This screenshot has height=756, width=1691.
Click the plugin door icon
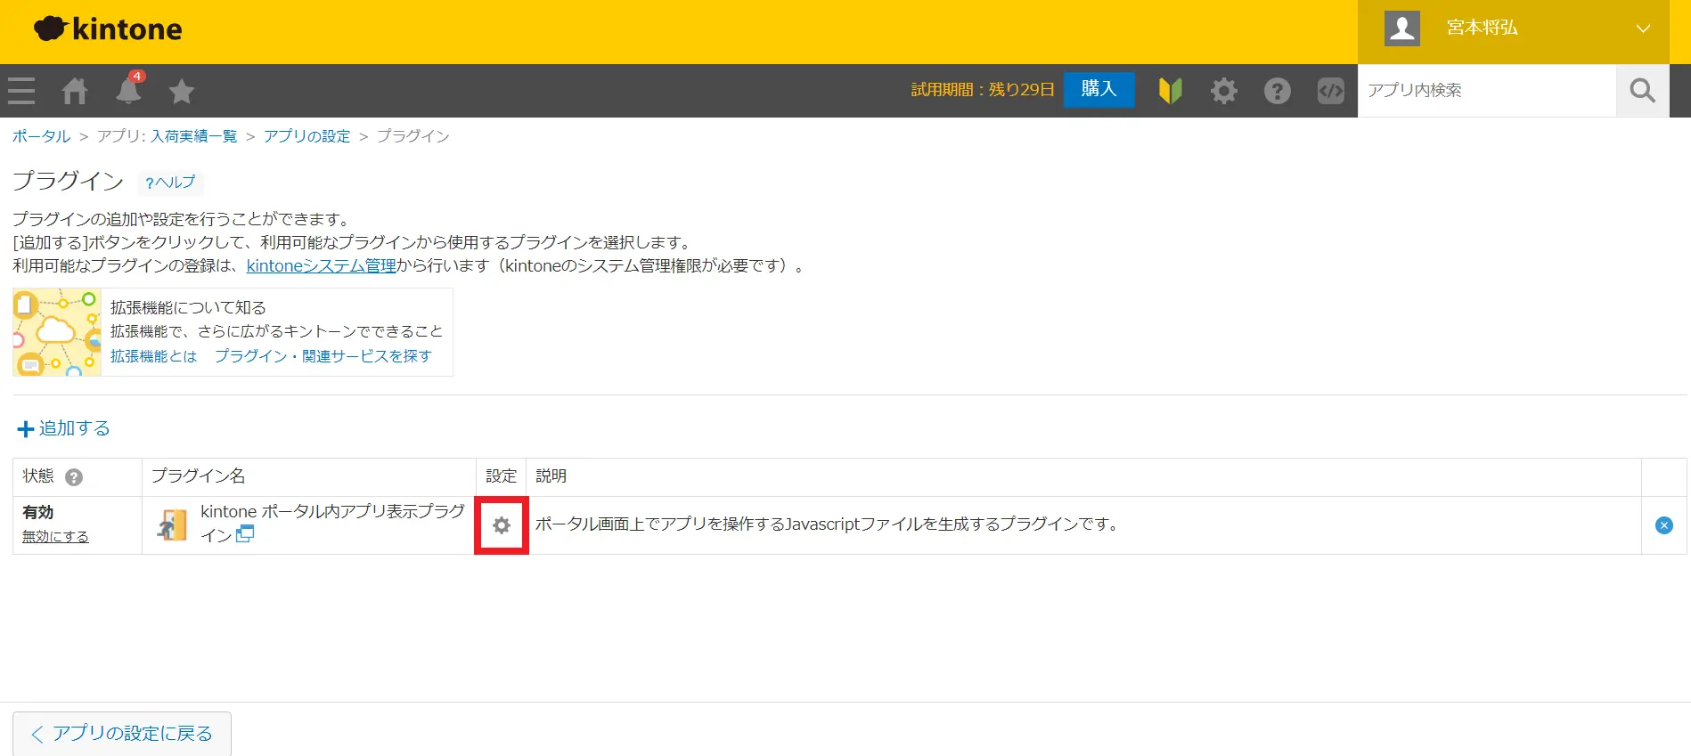[x=172, y=524]
